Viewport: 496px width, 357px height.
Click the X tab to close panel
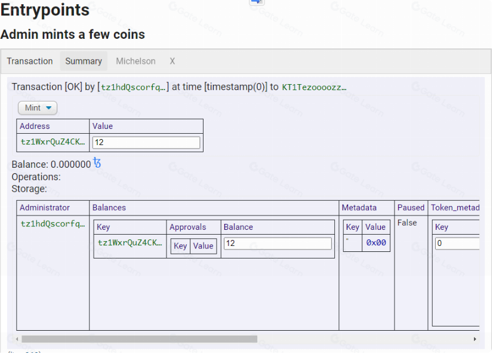pyautogui.click(x=172, y=61)
